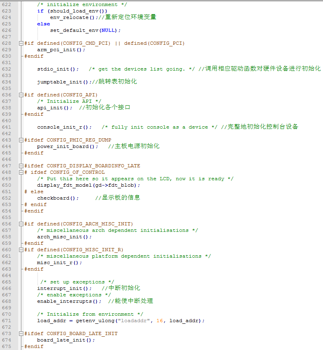
Task: Collapse the CONFIG_API #if fold at line 636
Action: click(21, 95)
